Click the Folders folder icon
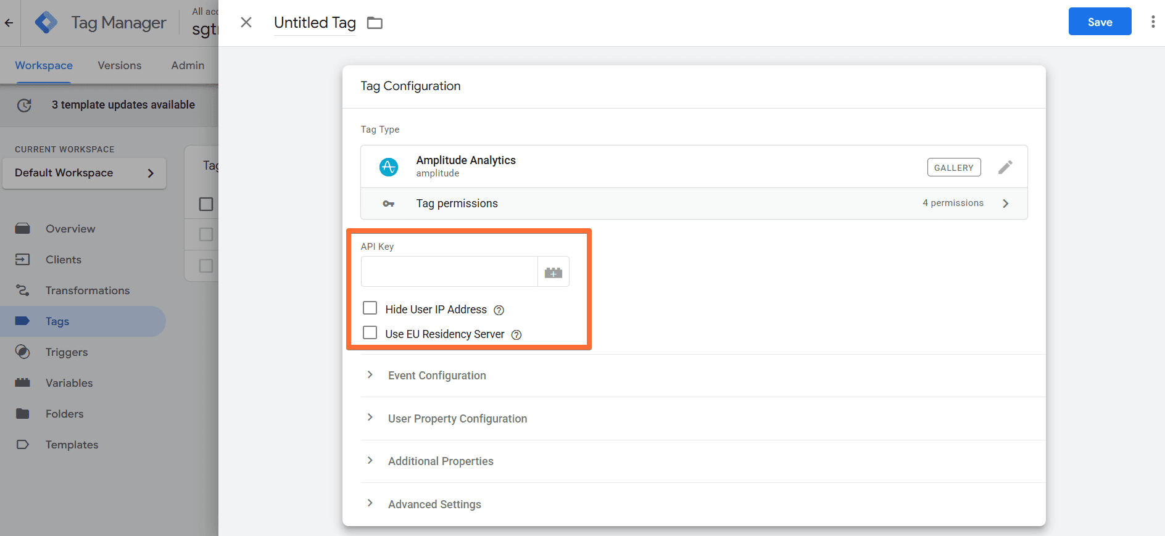1165x536 pixels. (23, 414)
